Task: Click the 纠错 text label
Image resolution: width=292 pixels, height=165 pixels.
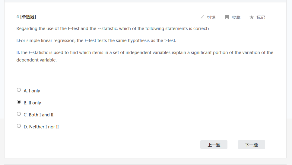Action: click(x=211, y=17)
